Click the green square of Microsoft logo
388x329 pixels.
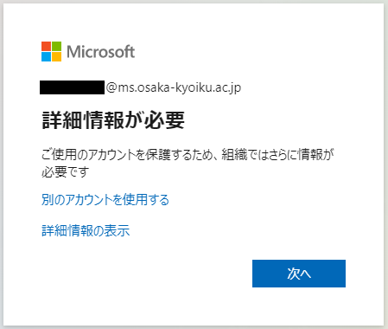[56, 46]
